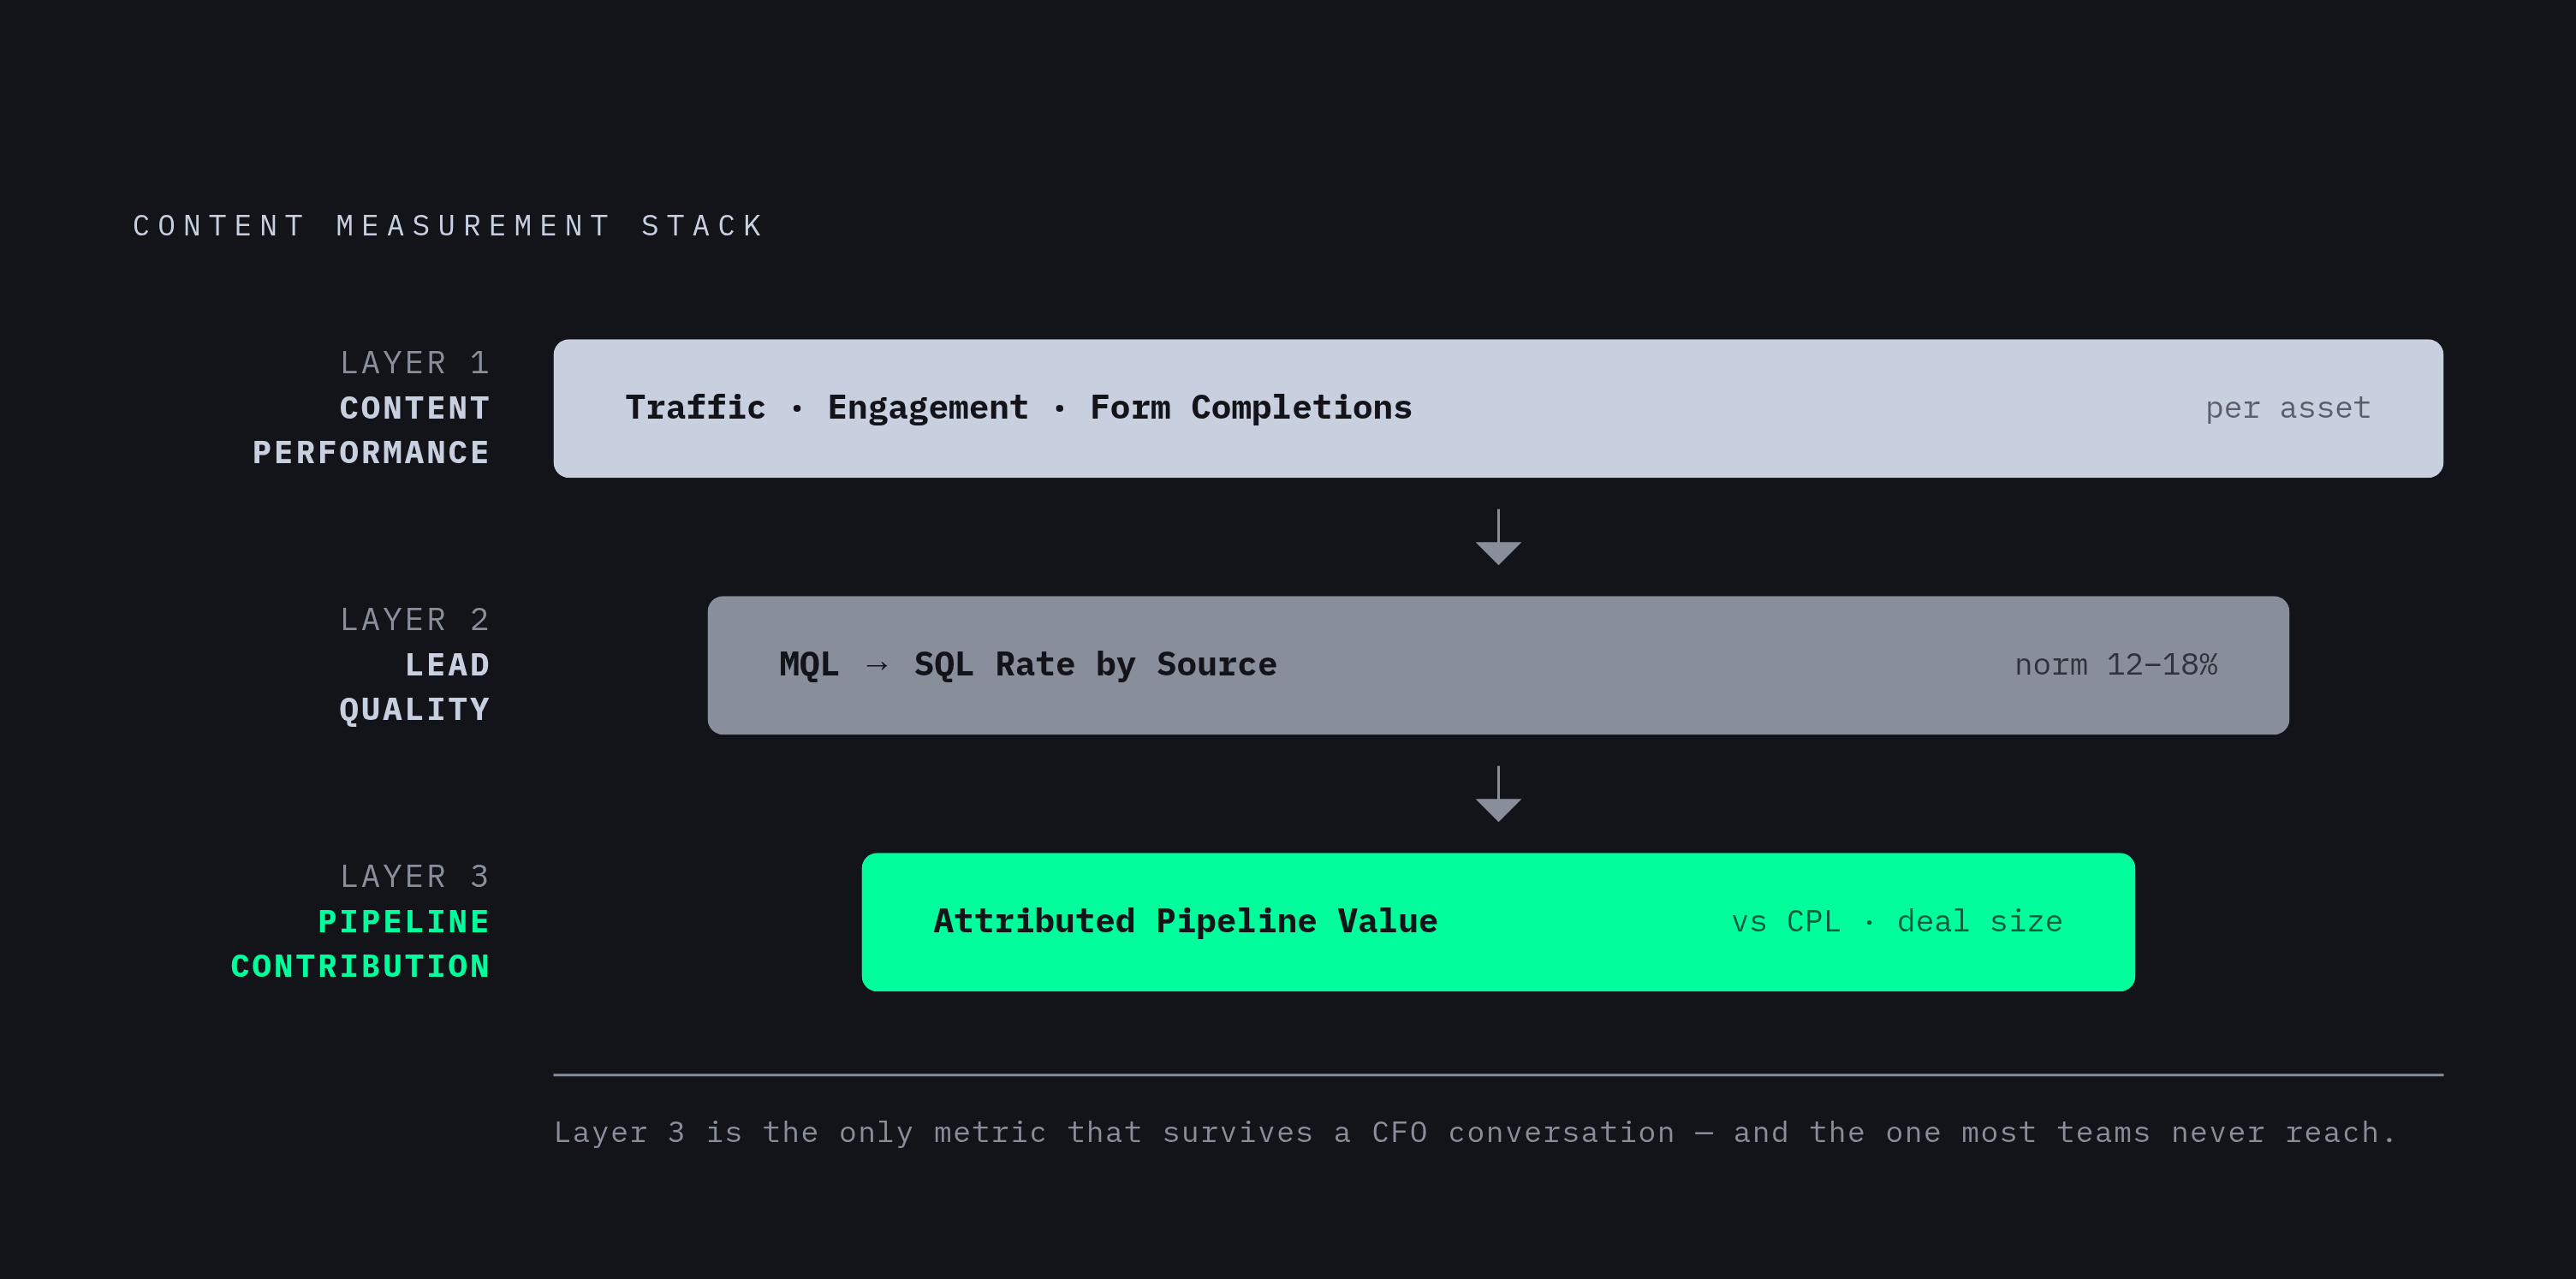
Task: Select the 'LAYER 1' label
Action: (x=415, y=363)
